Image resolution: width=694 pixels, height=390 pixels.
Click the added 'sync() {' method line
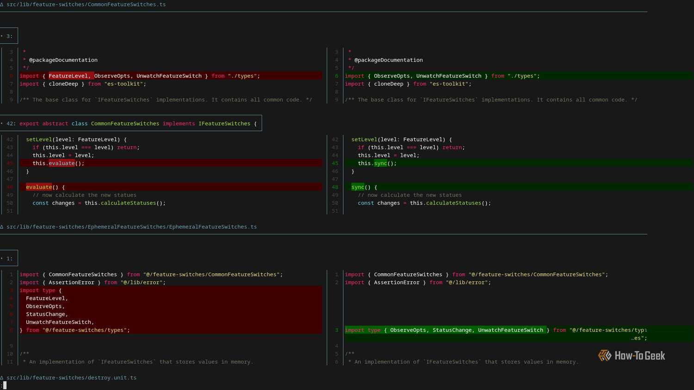coord(519,187)
